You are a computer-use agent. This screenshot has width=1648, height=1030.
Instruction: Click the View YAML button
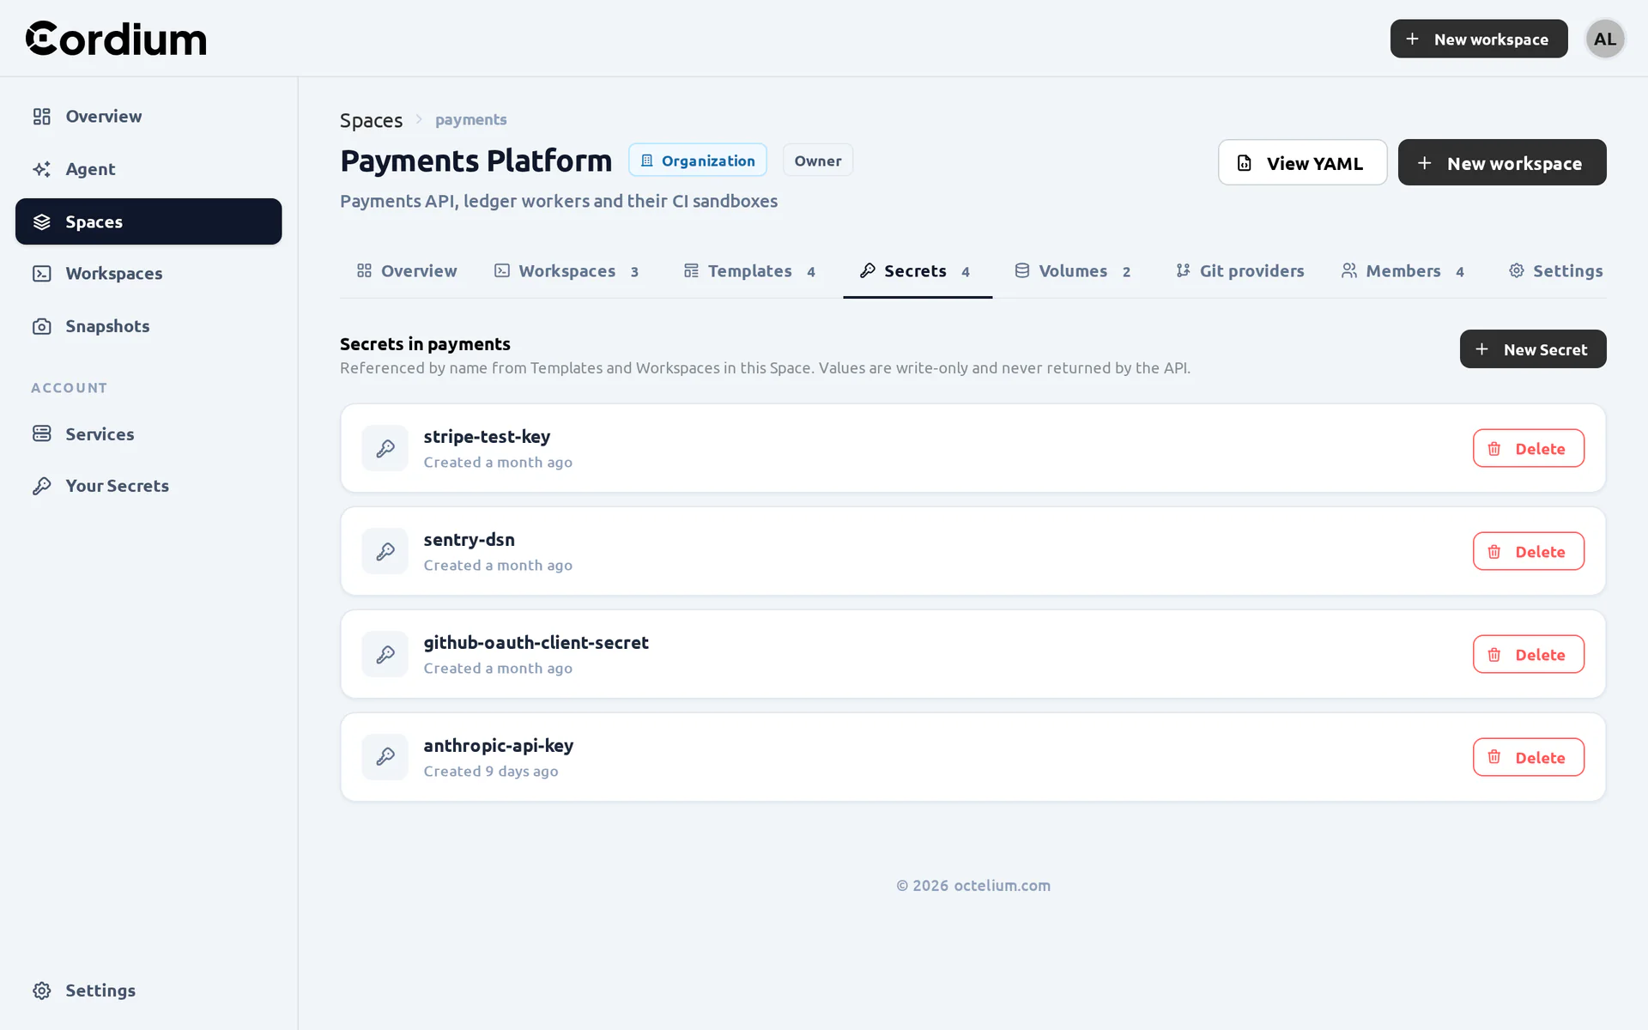(1302, 162)
